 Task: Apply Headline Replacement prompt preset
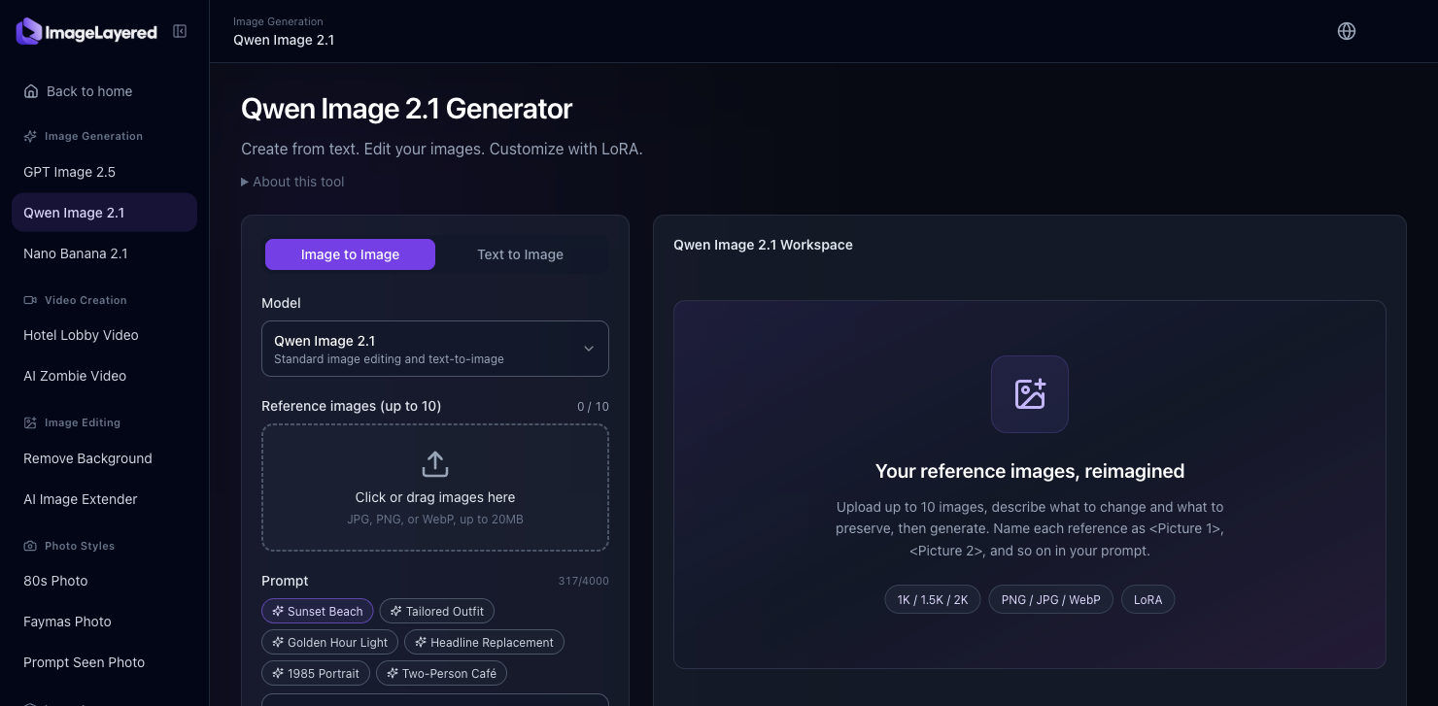484,642
